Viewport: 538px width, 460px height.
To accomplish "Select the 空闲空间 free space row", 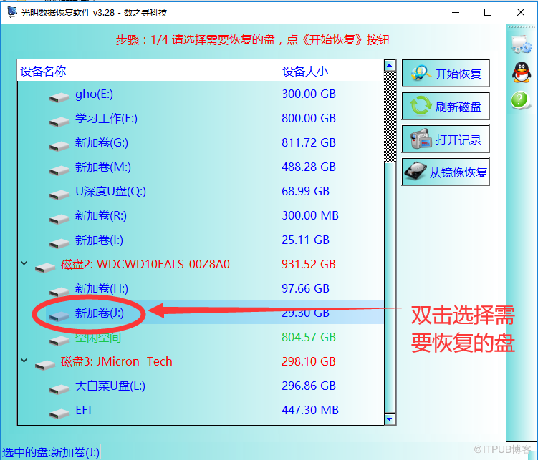I will point(201,337).
